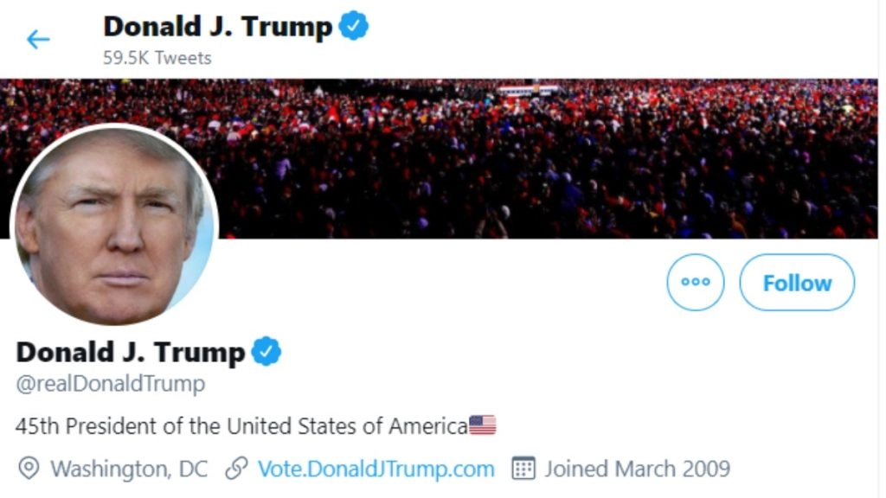Click the calendar icon beside Joined
886x498 pixels.
click(x=523, y=469)
